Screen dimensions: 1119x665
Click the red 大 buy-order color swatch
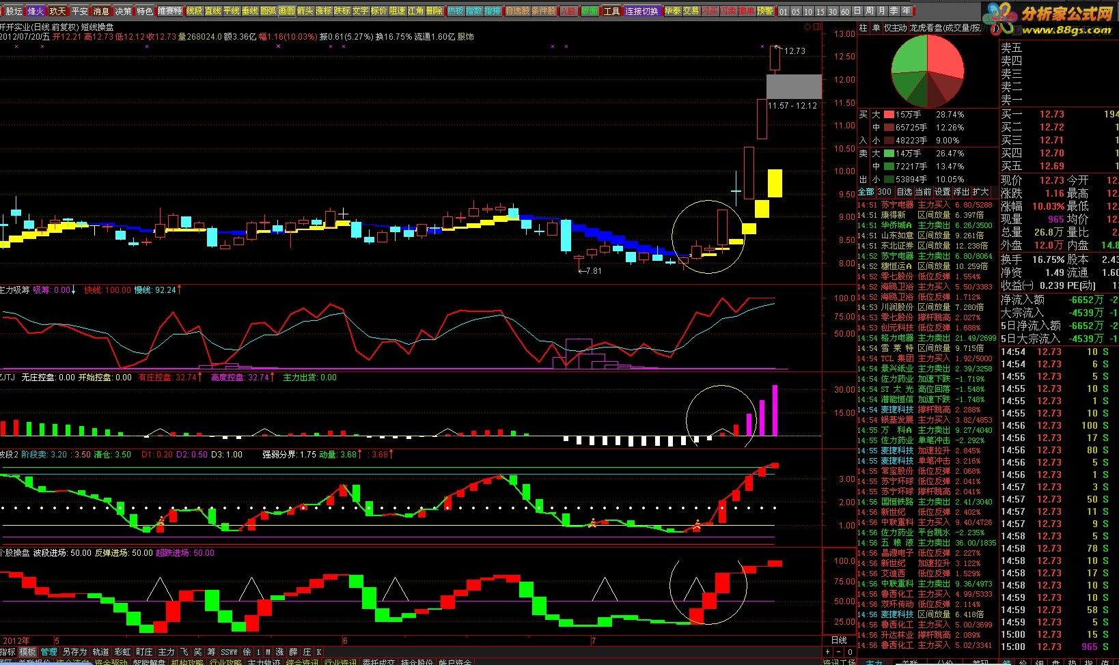click(889, 115)
